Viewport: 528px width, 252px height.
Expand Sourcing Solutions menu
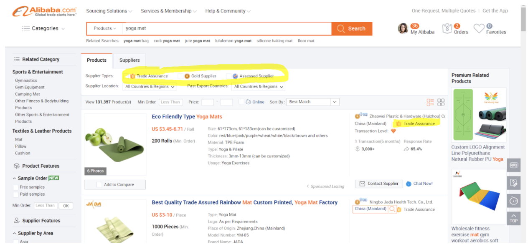[x=109, y=11]
